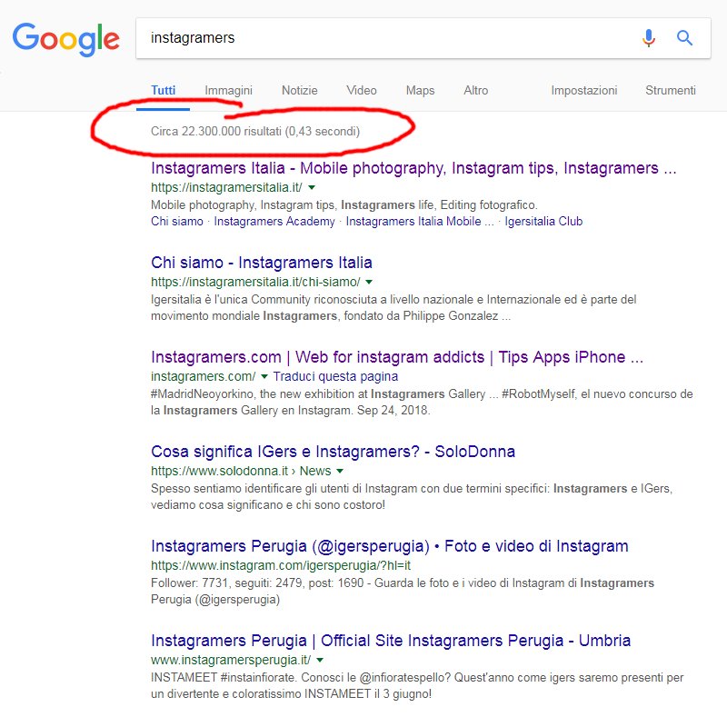
Task: Switch to the Immagini tab
Action: (x=229, y=90)
